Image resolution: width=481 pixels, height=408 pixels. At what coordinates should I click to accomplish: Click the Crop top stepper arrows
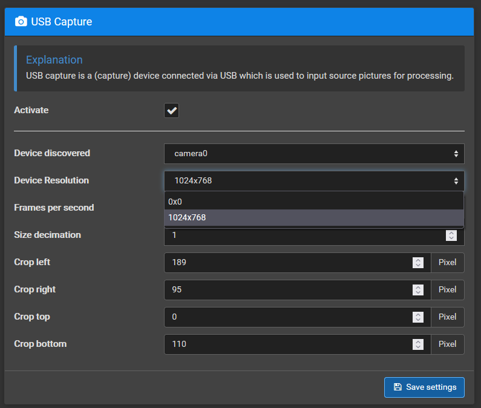[x=418, y=317]
